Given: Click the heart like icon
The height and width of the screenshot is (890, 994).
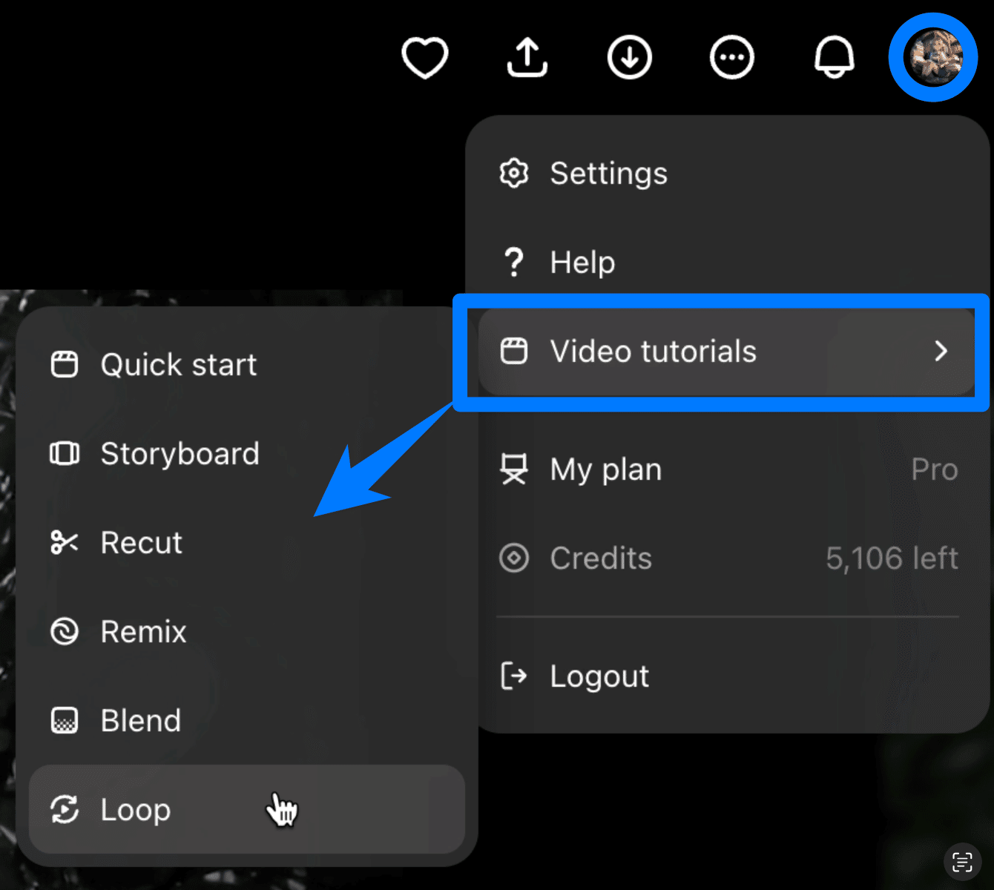Looking at the screenshot, I should 424,58.
